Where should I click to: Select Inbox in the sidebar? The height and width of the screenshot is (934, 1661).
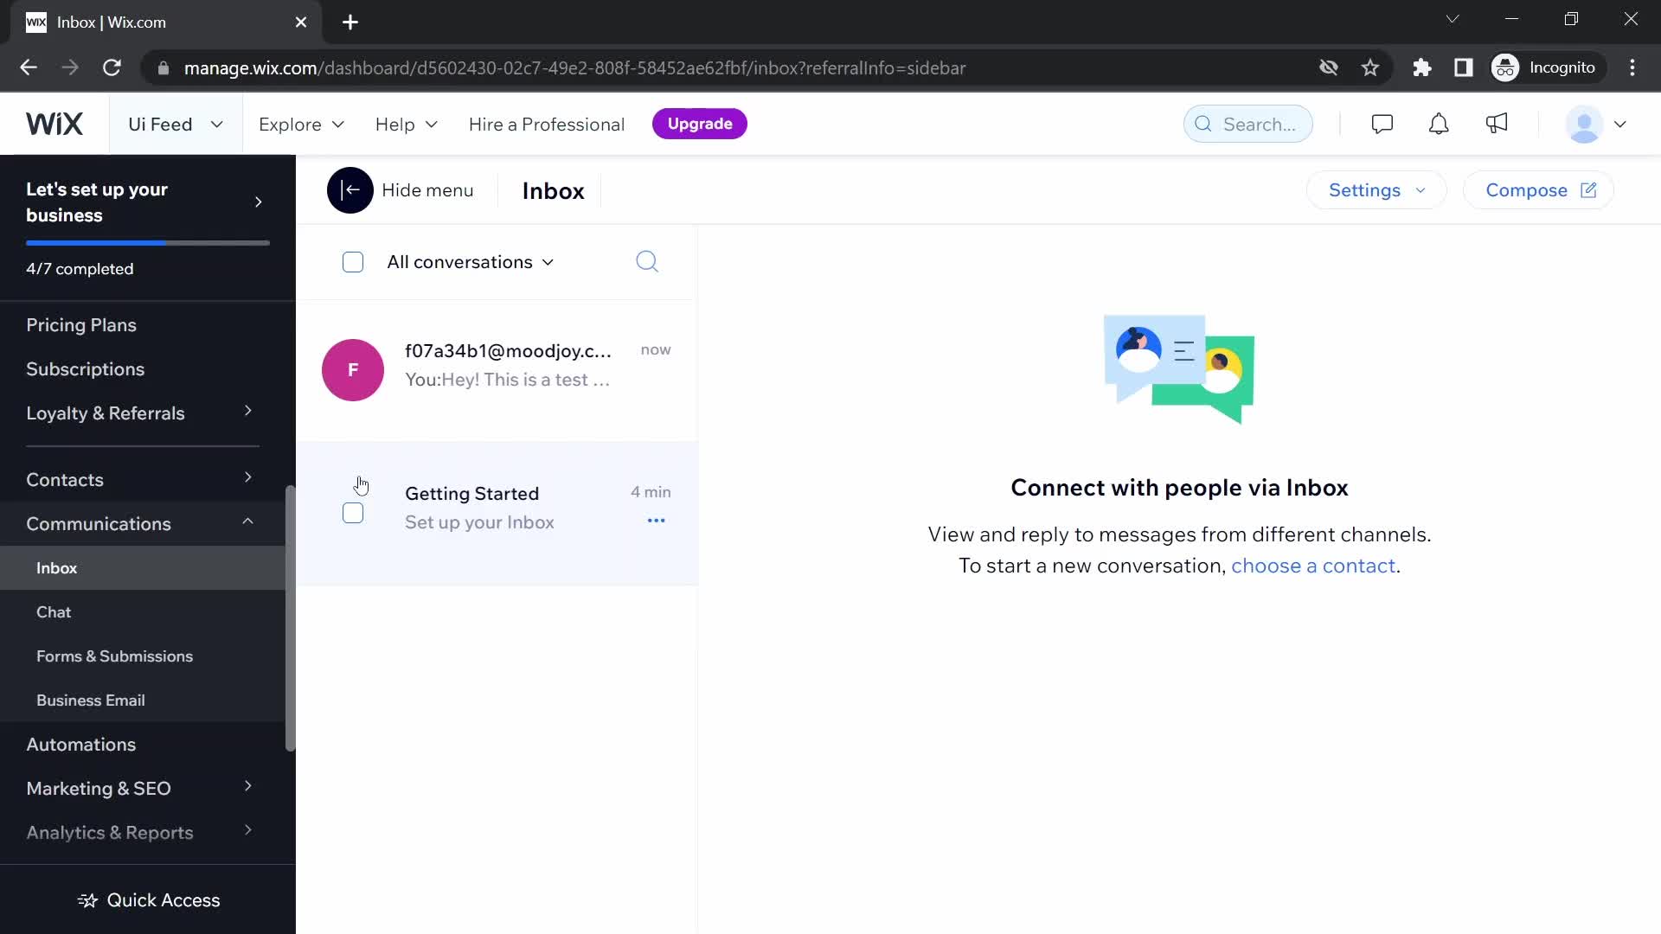click(143, 568)
